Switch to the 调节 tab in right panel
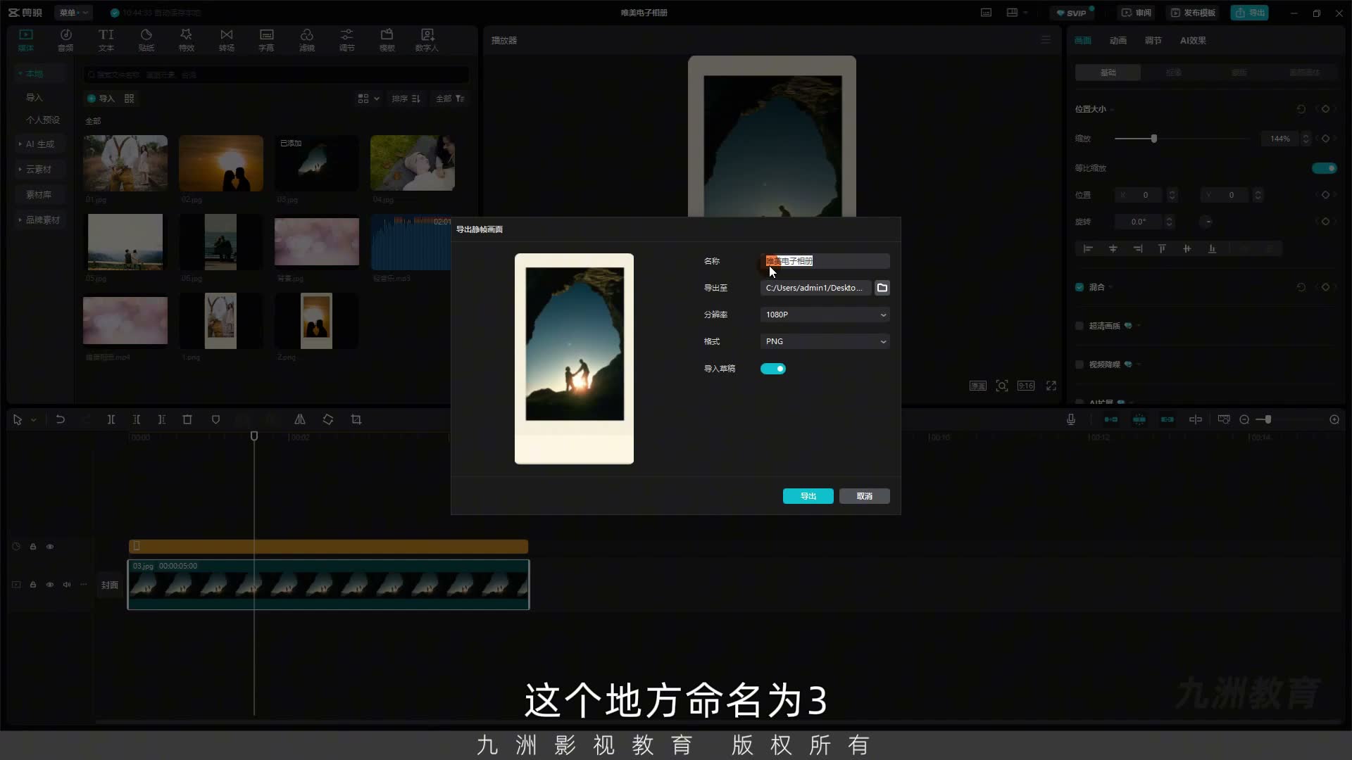The image size is (1352, 760). coord(1153,40)
